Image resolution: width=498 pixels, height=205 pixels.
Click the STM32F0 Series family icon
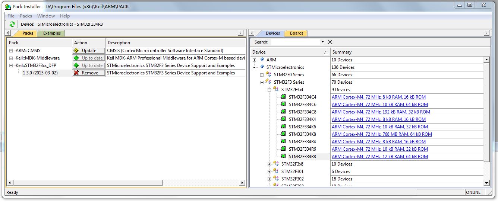(268, 74)
